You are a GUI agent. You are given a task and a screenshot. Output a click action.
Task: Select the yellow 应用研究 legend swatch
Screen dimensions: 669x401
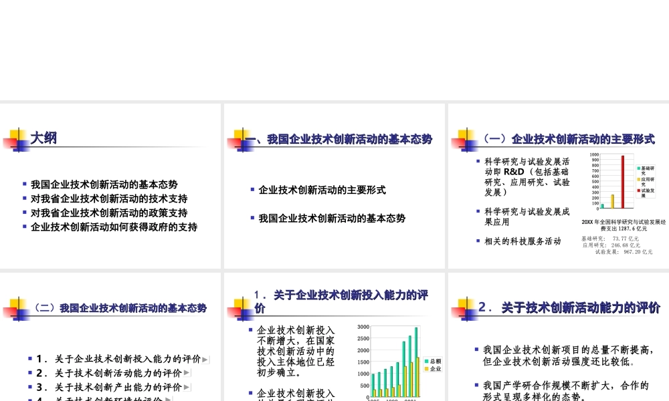point(639,179)
